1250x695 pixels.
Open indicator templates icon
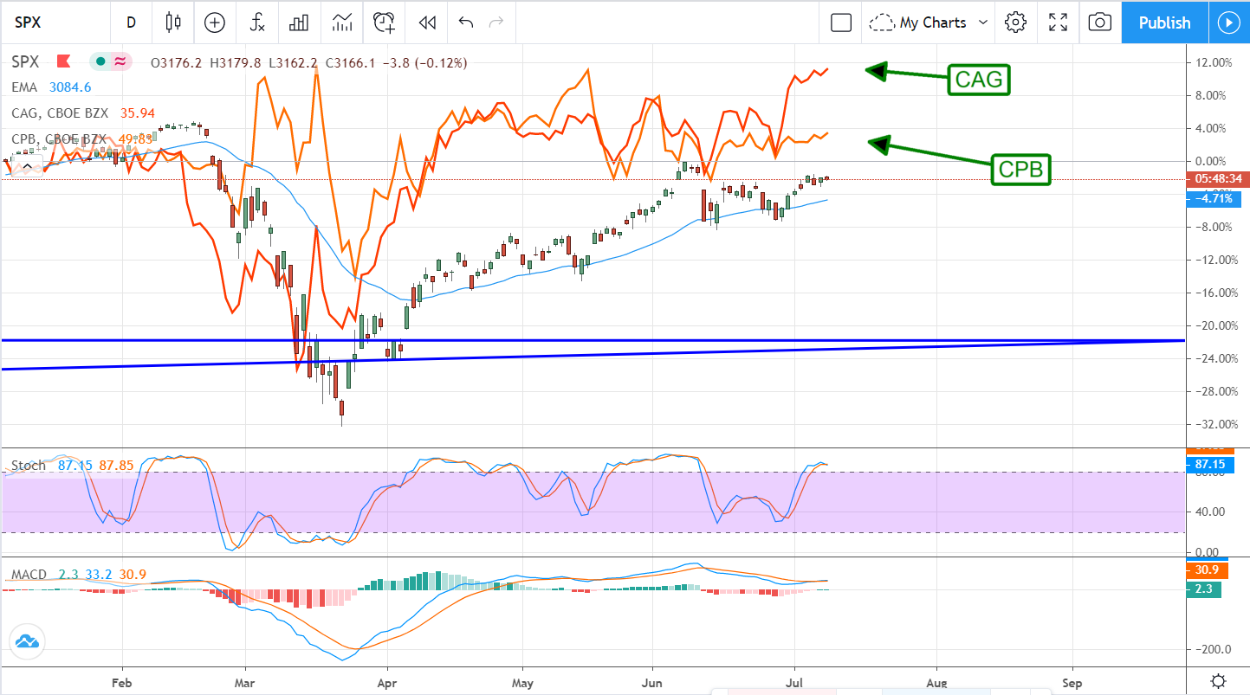[341, 23]
